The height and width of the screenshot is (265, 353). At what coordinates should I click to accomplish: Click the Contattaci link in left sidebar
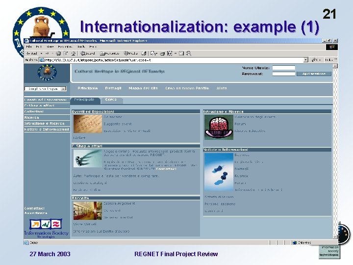coord(34,209)
